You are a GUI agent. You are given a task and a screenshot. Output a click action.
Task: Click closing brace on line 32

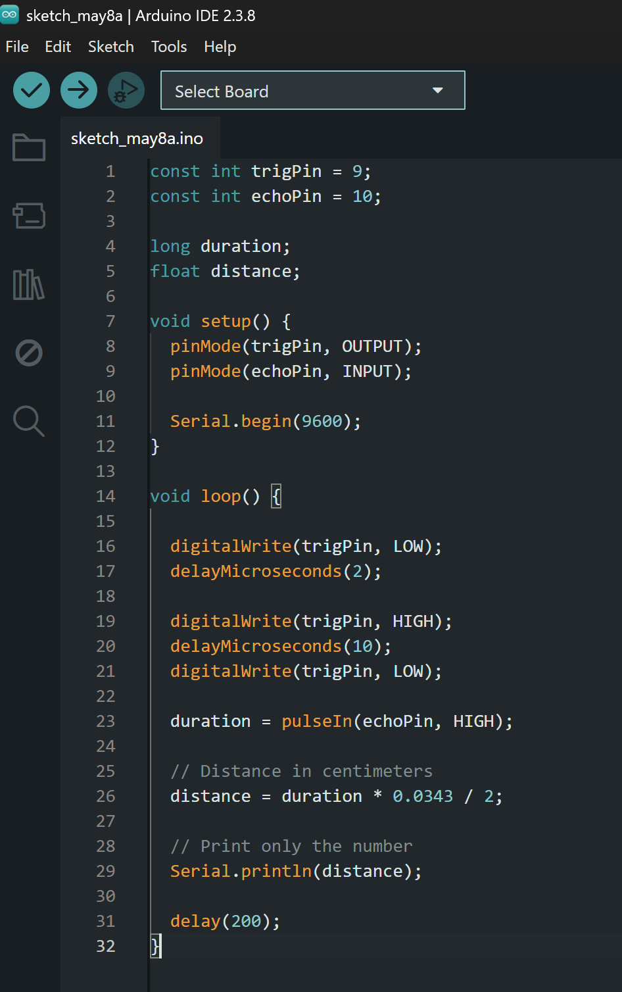point(155,947)
